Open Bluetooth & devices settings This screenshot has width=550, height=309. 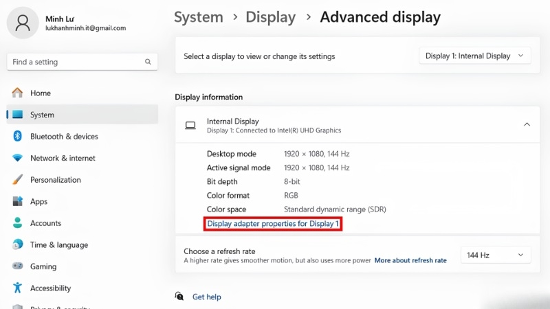coord(82,136)
